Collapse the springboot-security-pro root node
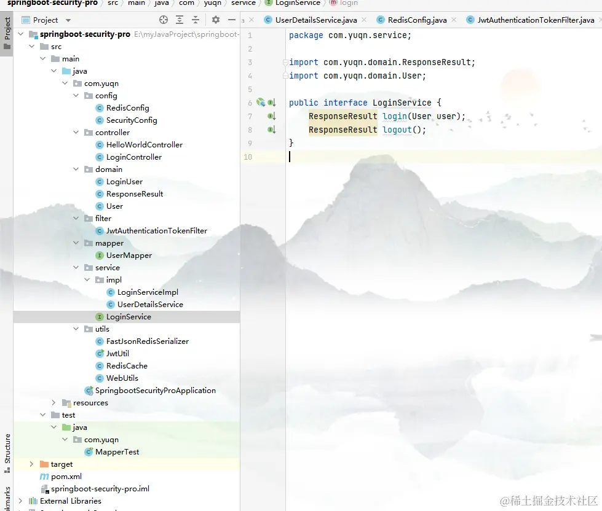The width and height of the screenshot is (602, 511). 21,34
